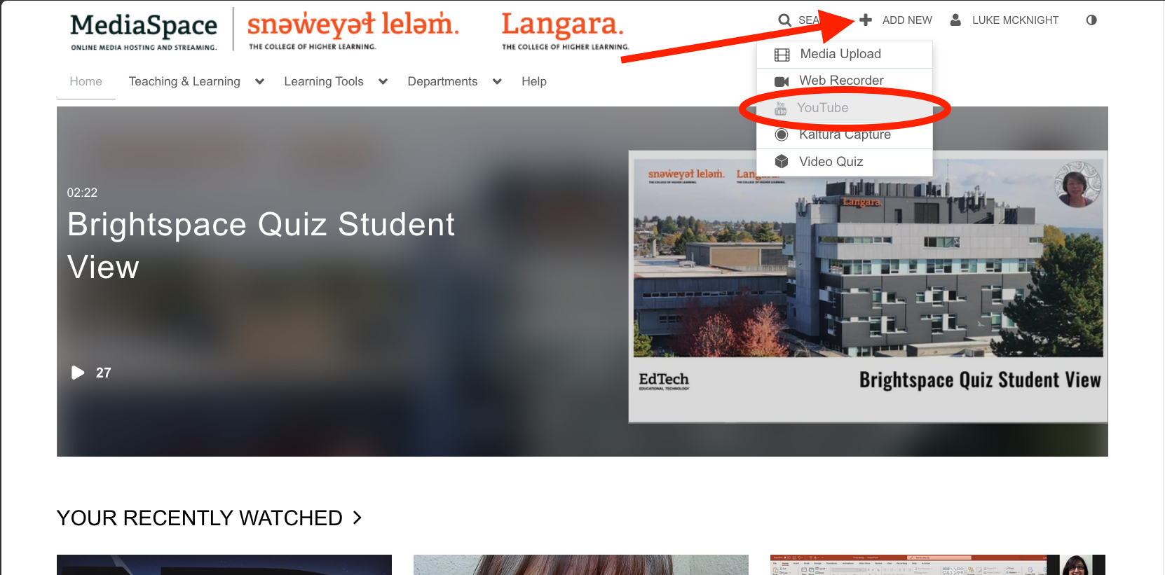The image size is (1165, 575).
Task: Go to the Home tab
Action: coord(86,81)
